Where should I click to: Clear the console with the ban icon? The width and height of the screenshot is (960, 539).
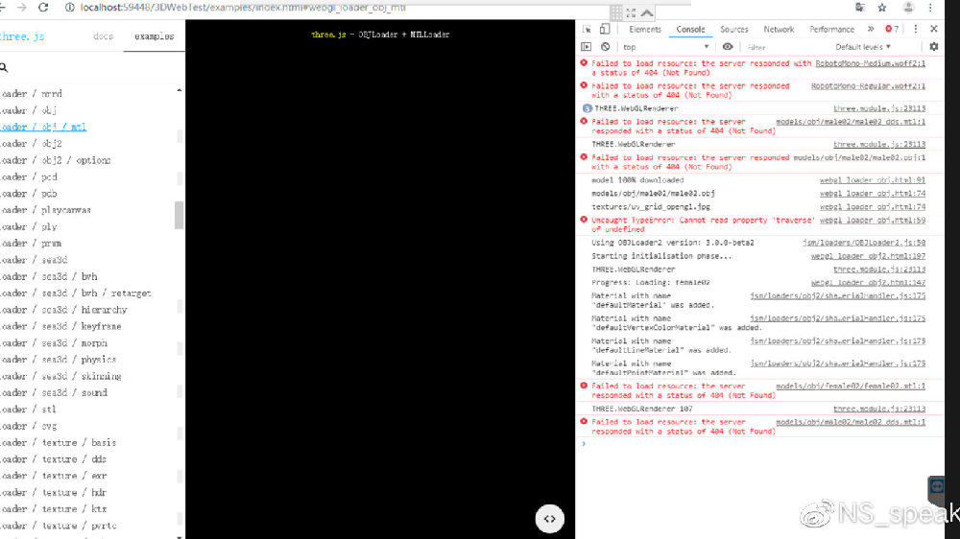(x=606, y=46)
